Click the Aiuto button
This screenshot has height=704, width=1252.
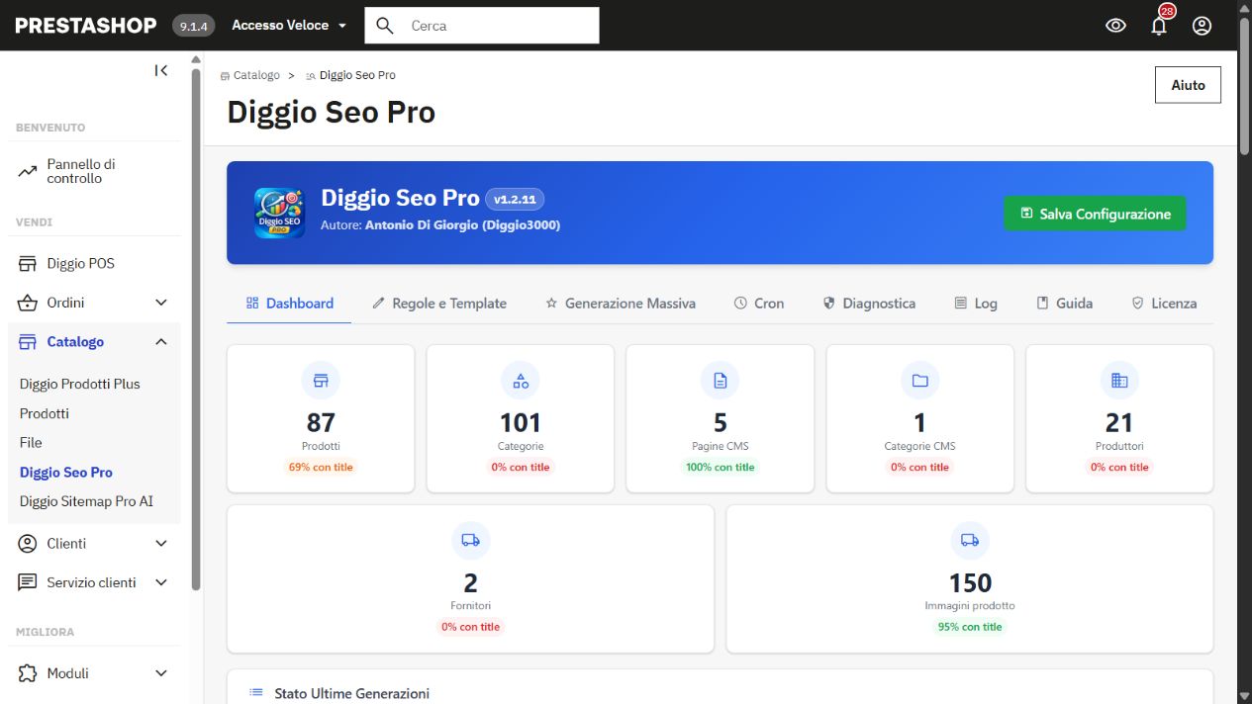(x=1188, y=85)
